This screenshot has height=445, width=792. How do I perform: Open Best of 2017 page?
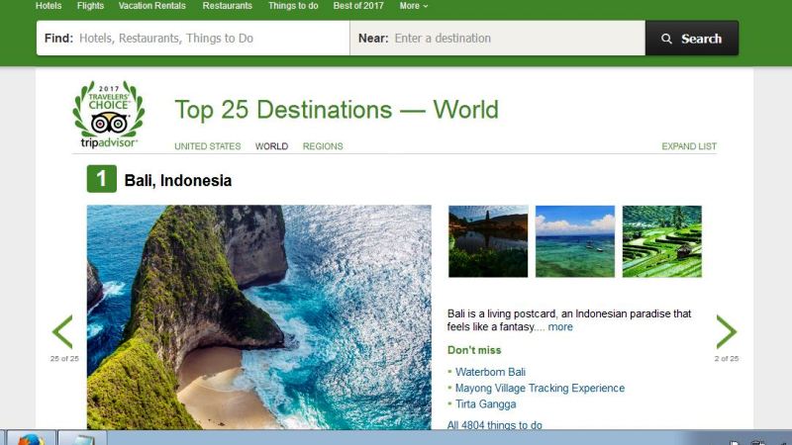tap(358, 6)
